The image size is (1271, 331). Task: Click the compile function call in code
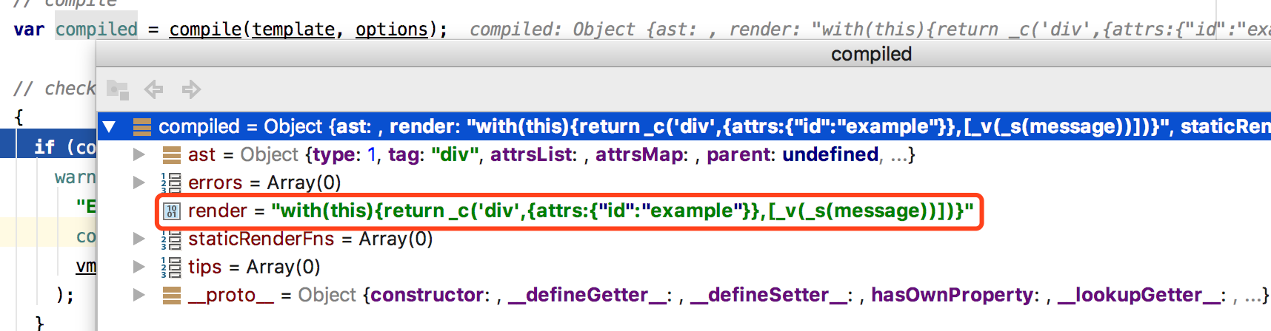click(x=205, y=30)
